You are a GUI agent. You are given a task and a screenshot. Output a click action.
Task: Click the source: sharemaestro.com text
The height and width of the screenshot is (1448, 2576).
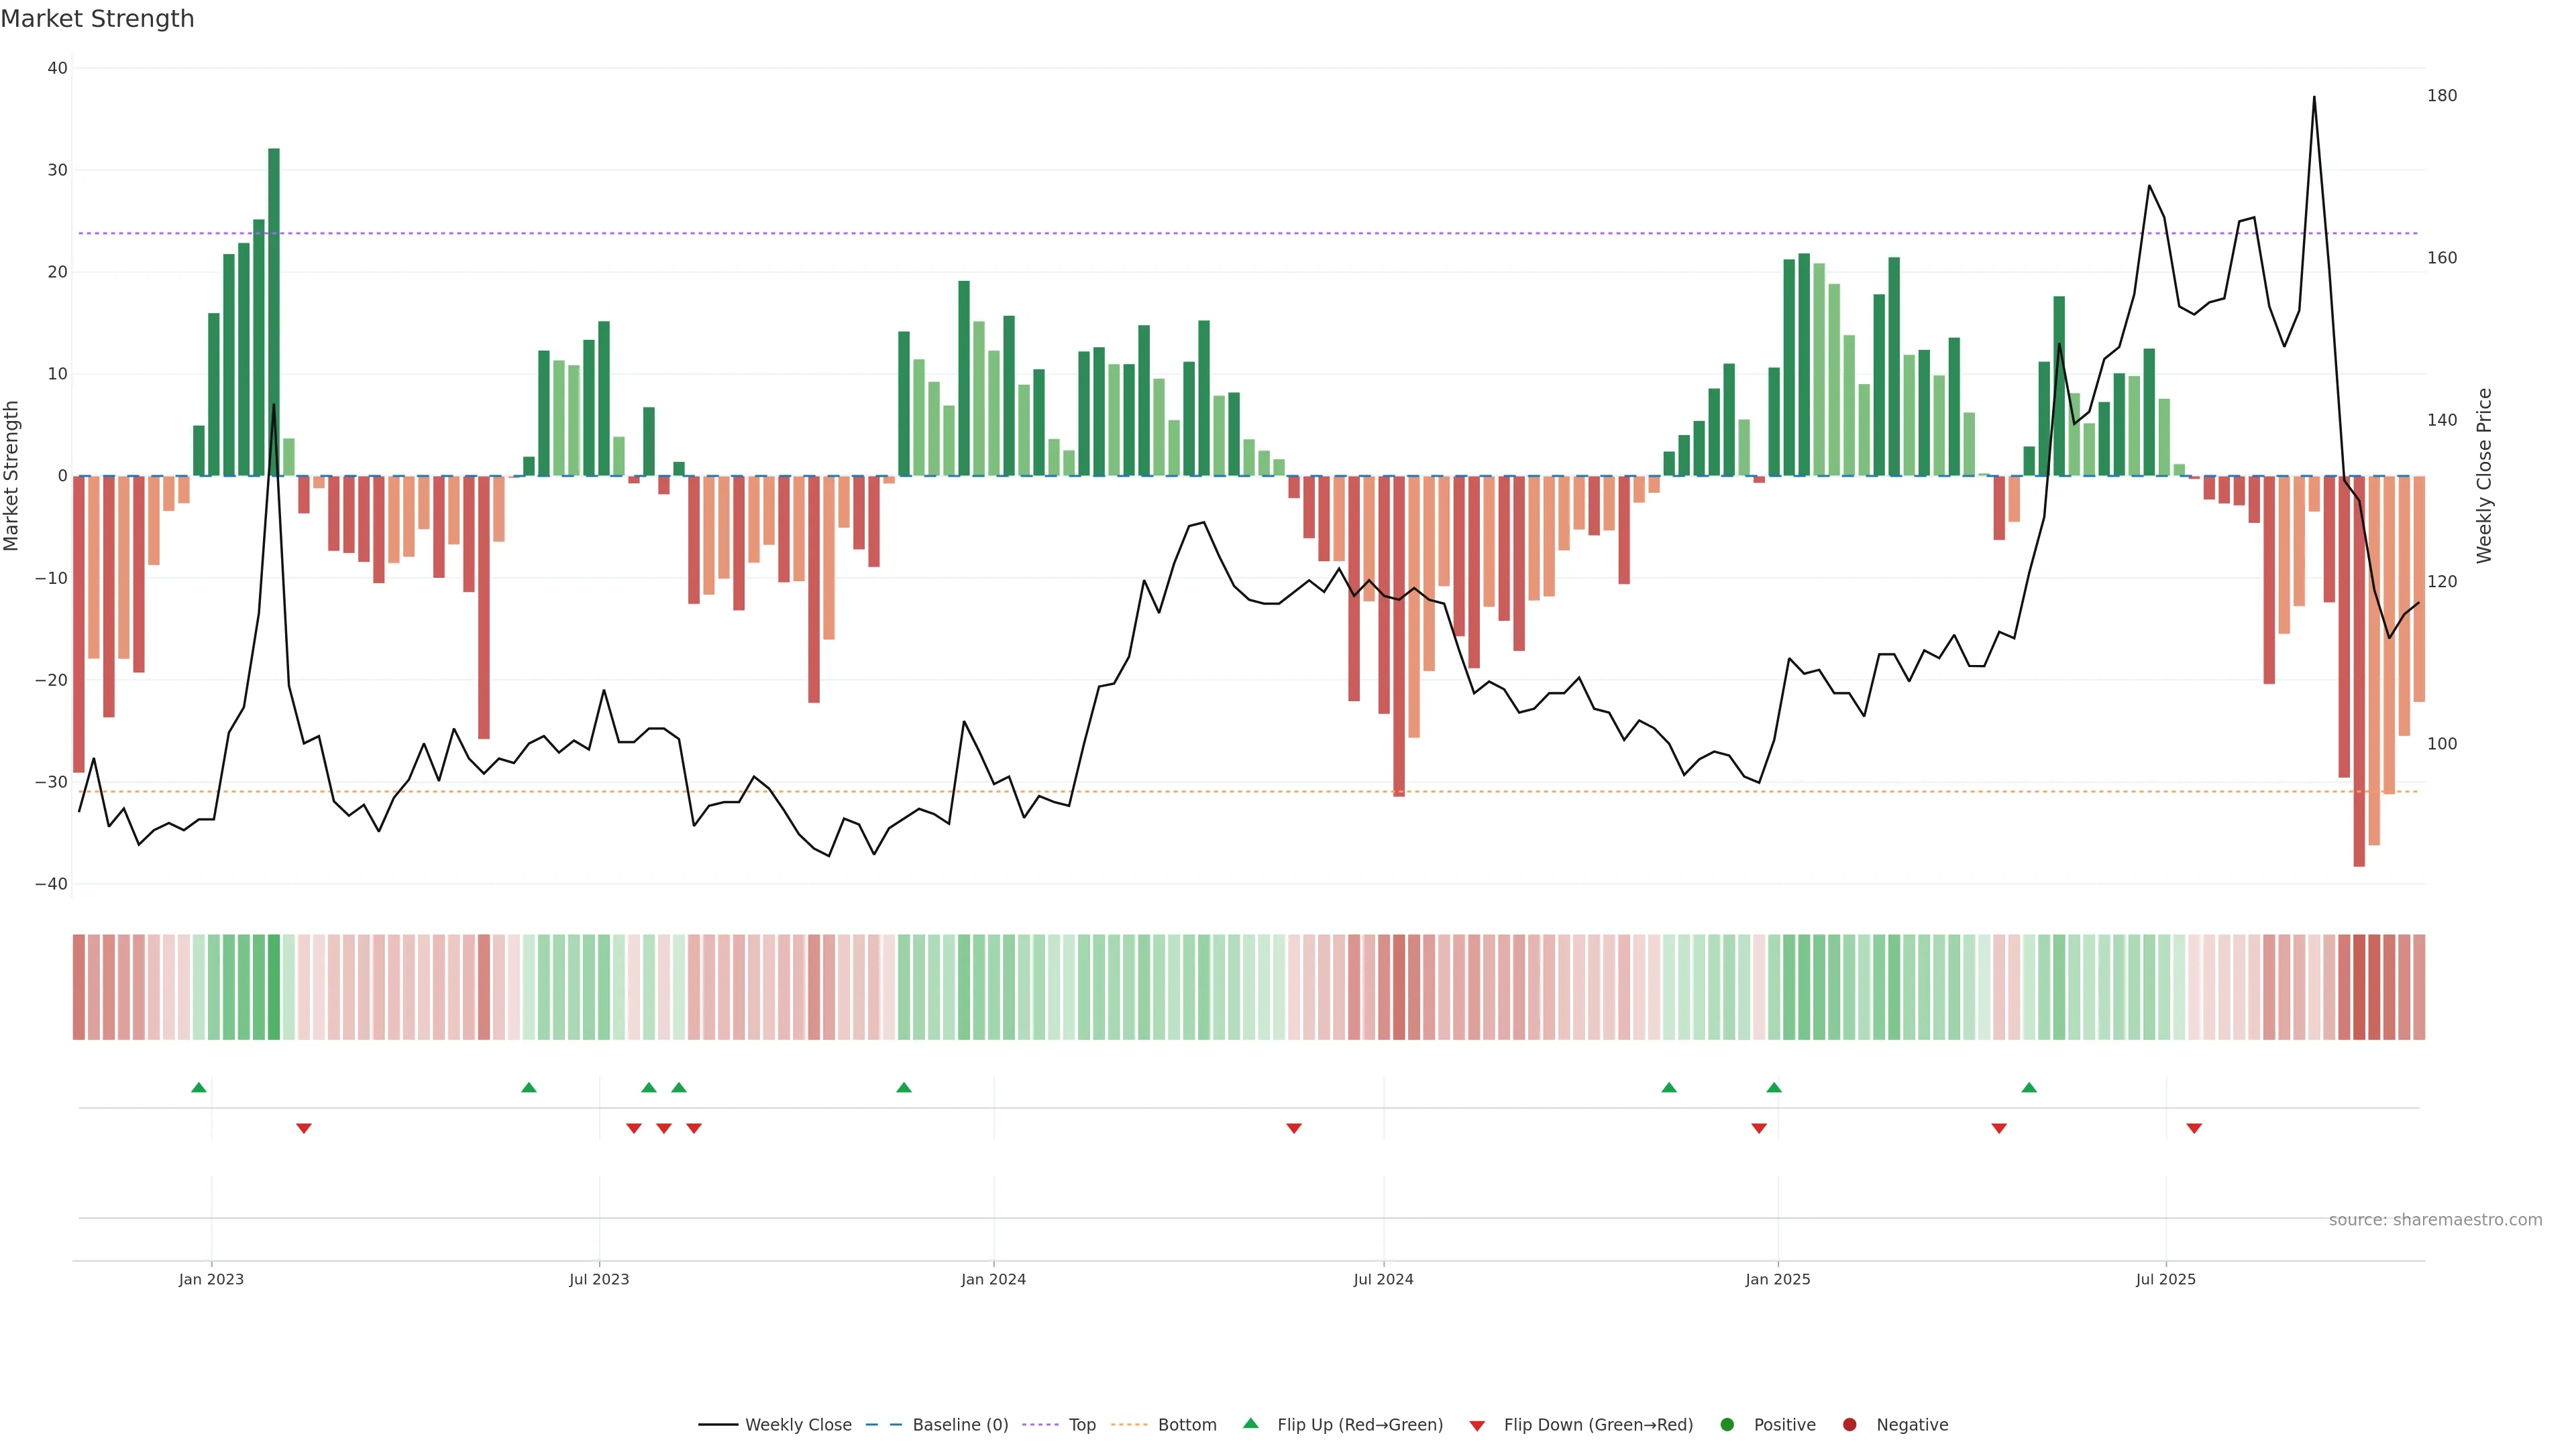pos(2435,1219)
